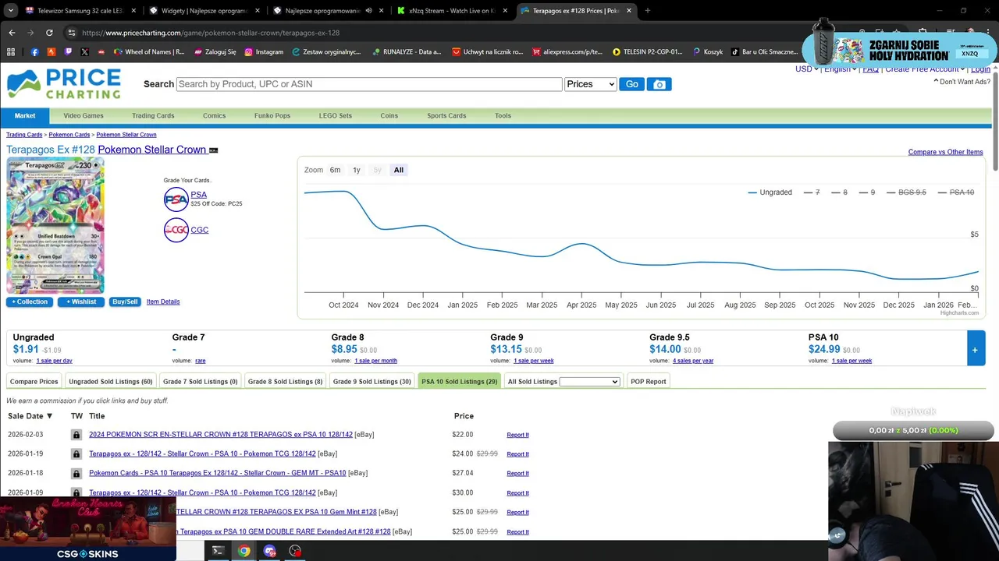This screenshot has width=999, height=561.
Task: Click the Terapagos ex card image
Action: click(55, 226)
